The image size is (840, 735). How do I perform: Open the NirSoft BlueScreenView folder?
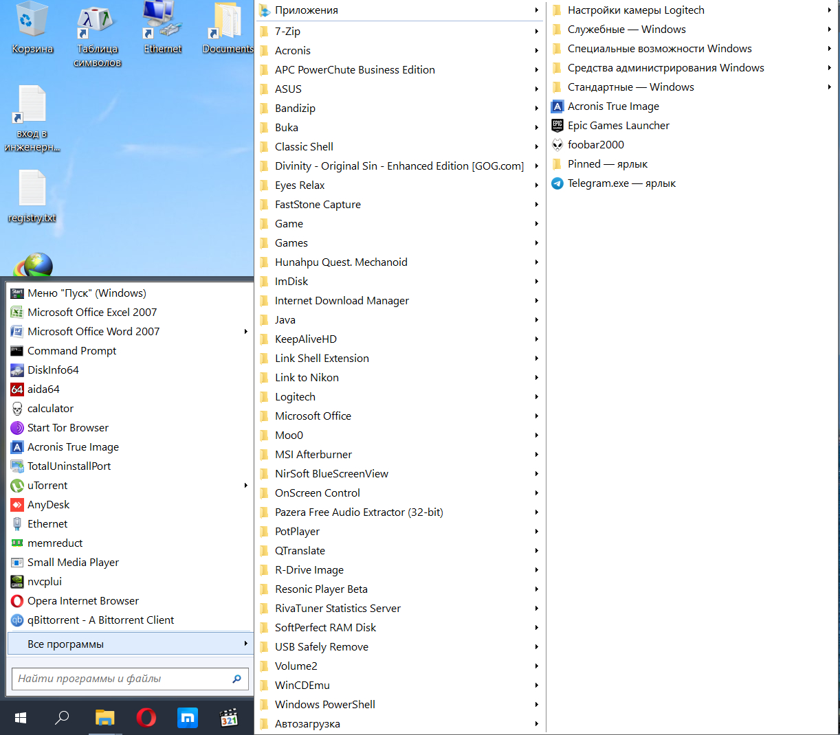tap(400, 474)
